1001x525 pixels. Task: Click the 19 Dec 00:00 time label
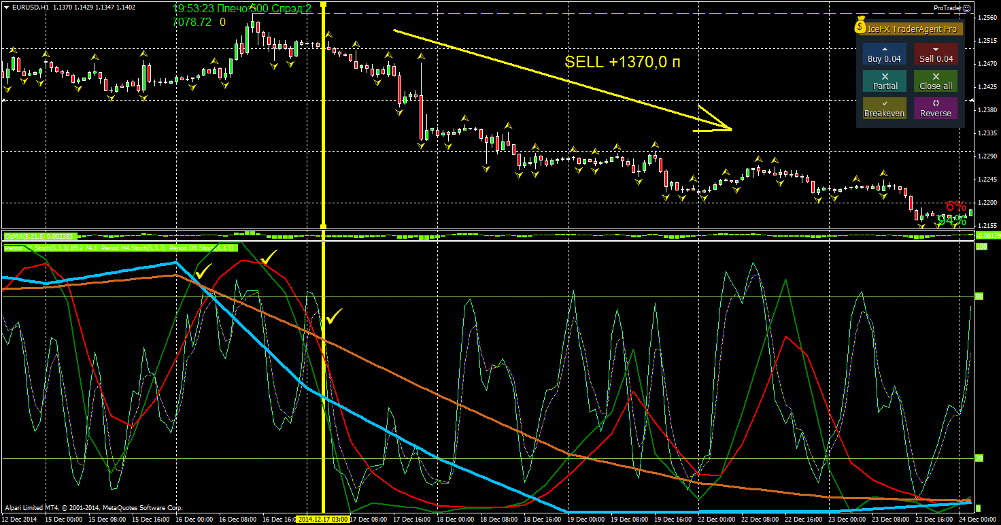pyautogui.click(x=586, y=519)
